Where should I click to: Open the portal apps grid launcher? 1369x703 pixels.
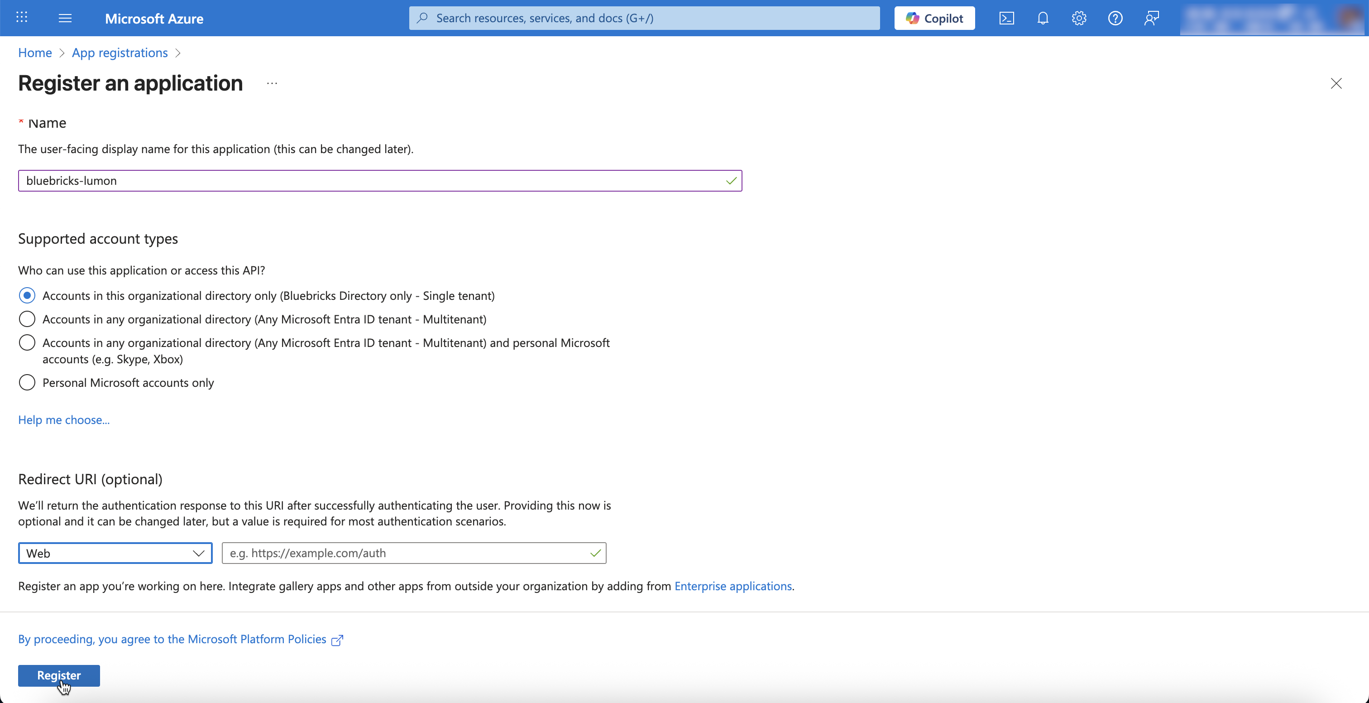(x=22, y=18)
